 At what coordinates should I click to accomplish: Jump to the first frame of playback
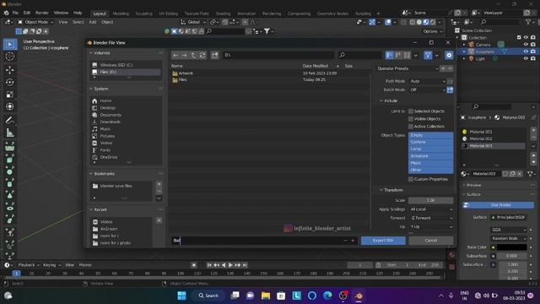[x=209, y=265]
